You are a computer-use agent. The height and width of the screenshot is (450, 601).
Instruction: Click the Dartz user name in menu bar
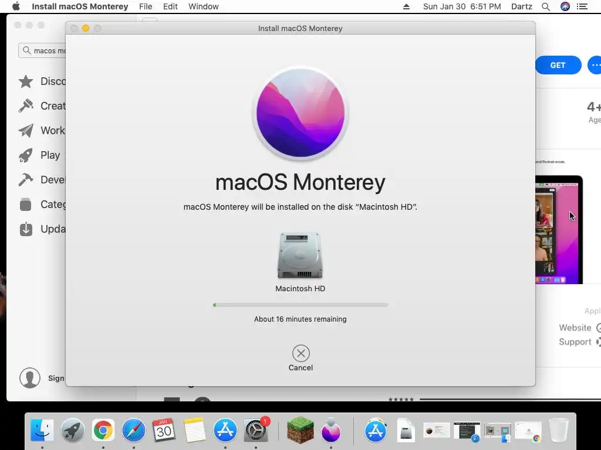pos(522,6)
